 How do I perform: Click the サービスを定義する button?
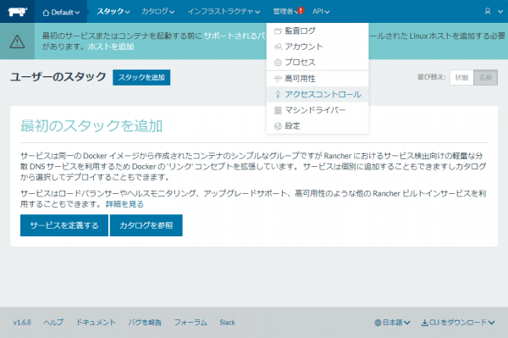coord(64,225)
